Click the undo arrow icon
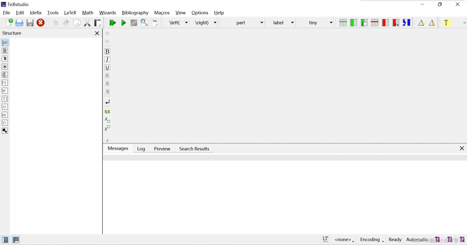Screen dimensions: 467x245 (55, 23)
